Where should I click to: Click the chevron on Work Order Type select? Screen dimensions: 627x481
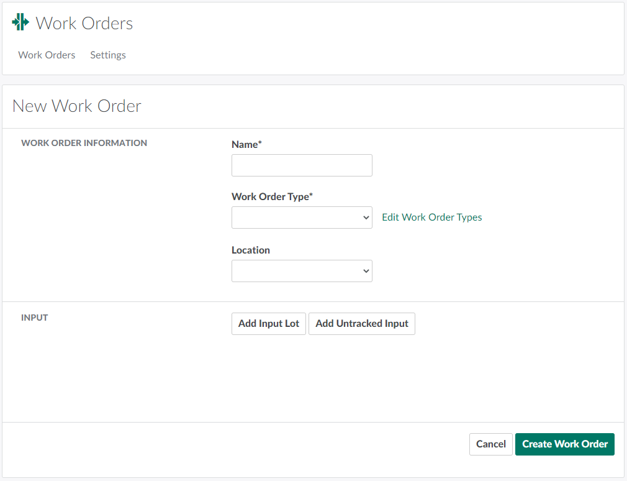[x=366, y=218]
